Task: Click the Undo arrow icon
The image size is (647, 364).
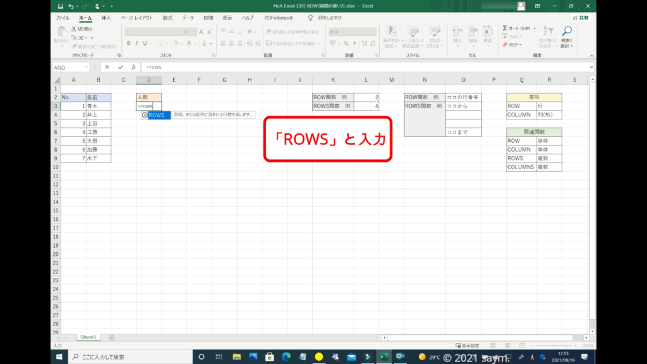Action: click(x=71, y=6)
